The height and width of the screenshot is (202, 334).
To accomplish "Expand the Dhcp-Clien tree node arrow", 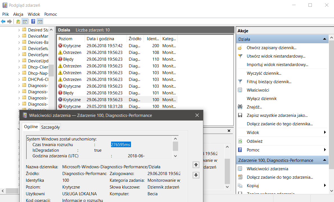I will click(x=19, y=67).
